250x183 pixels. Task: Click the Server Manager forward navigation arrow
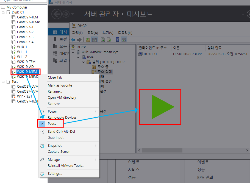[66, 14]
